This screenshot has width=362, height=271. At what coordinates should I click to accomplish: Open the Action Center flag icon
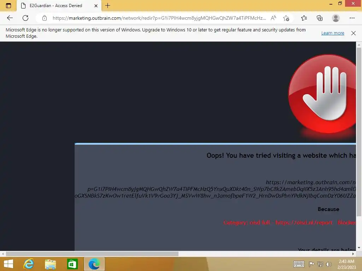tap(311, 264)
